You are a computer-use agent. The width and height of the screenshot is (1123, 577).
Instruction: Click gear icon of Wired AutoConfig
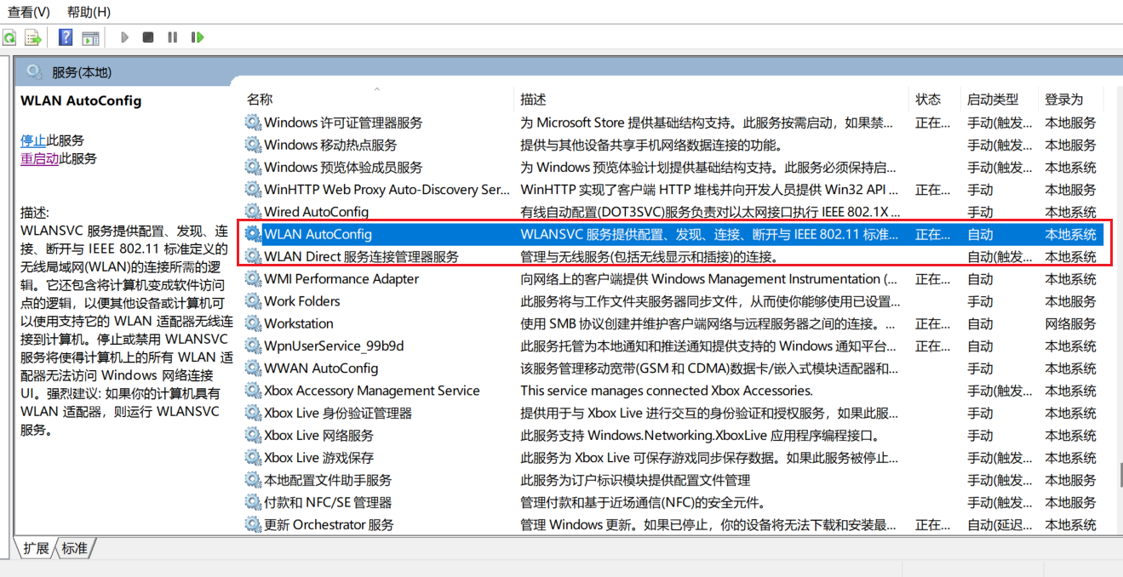tap(253, 212)
